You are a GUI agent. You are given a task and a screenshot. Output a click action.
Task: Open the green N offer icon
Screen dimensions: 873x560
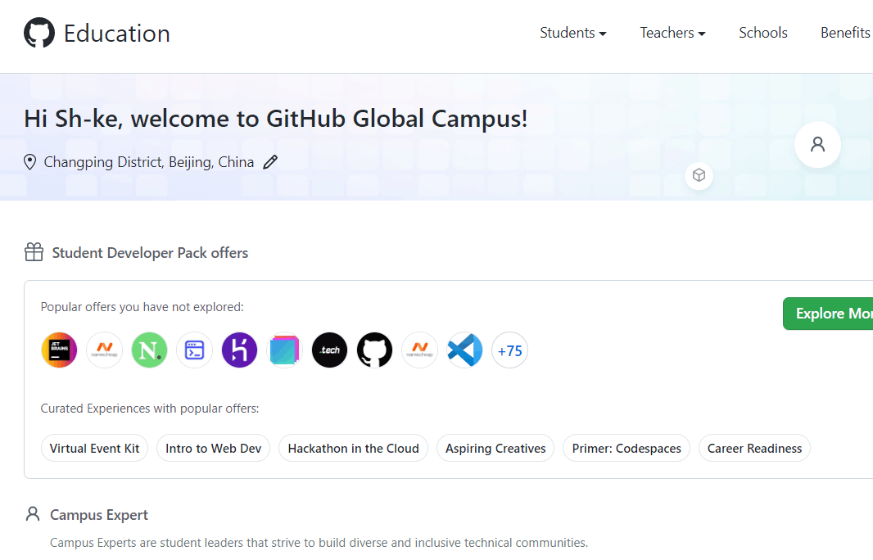[x=149, y=350]
